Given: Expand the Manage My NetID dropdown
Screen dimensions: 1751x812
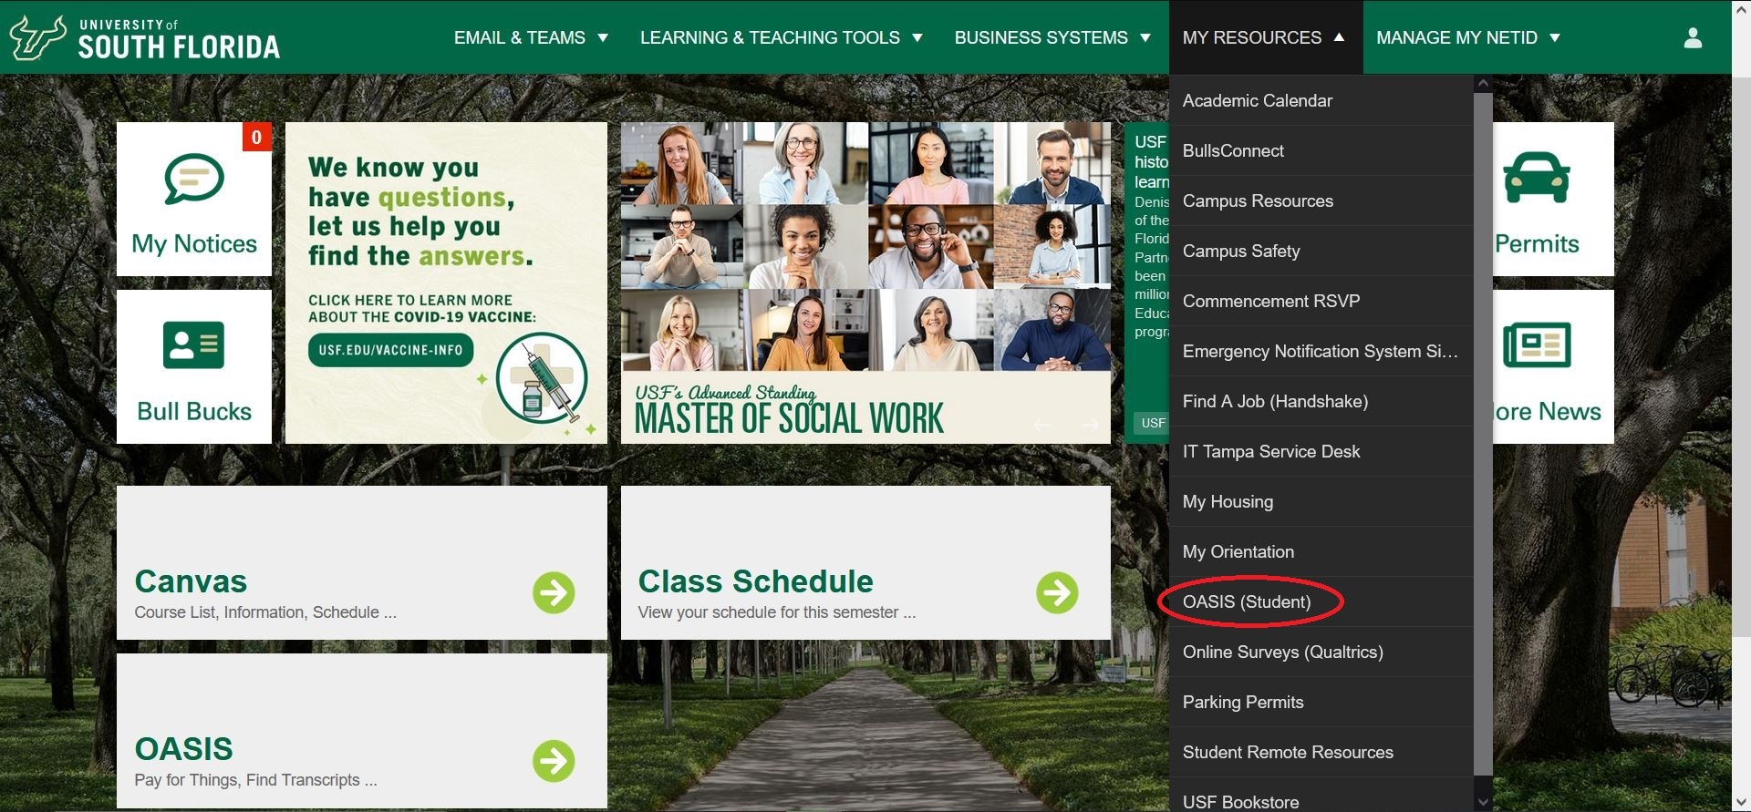Looking at the screenshot, I should [1467, 37].
